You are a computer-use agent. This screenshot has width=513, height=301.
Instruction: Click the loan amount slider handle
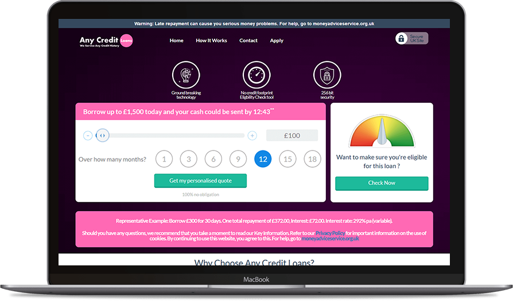[x=102, y=135]
